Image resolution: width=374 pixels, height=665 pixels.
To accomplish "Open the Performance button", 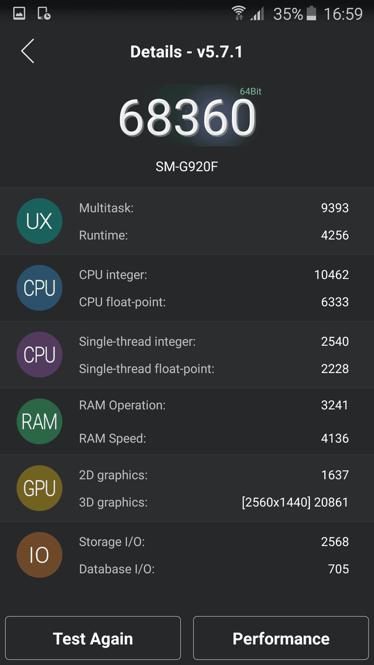I will [281, 639].
